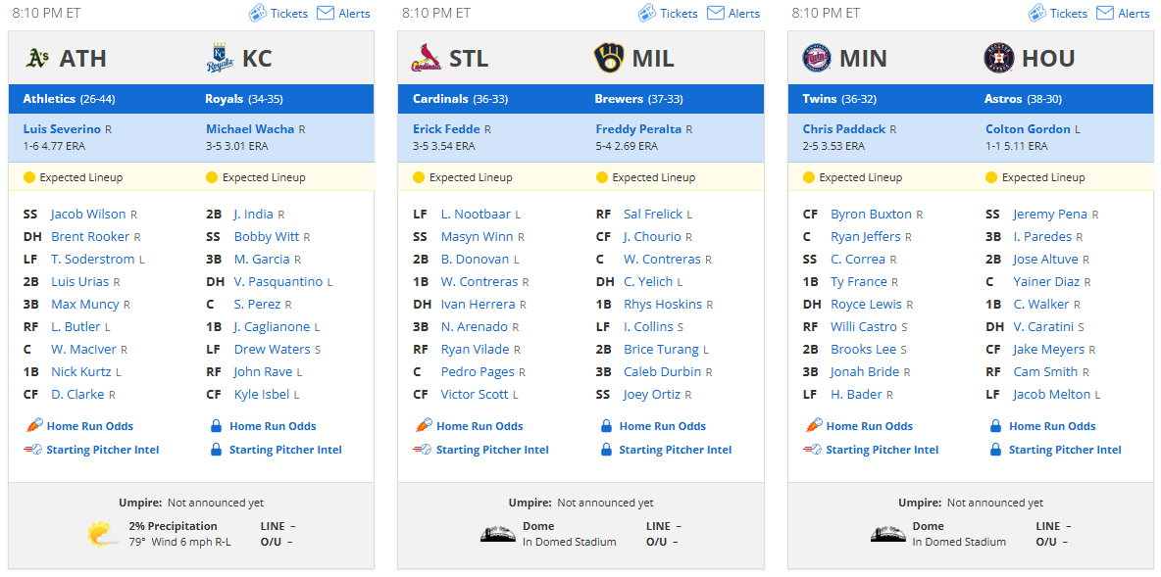
Task: Click the dome stadium icon under MIN-HOU game
Action: [x=887, y=534]
